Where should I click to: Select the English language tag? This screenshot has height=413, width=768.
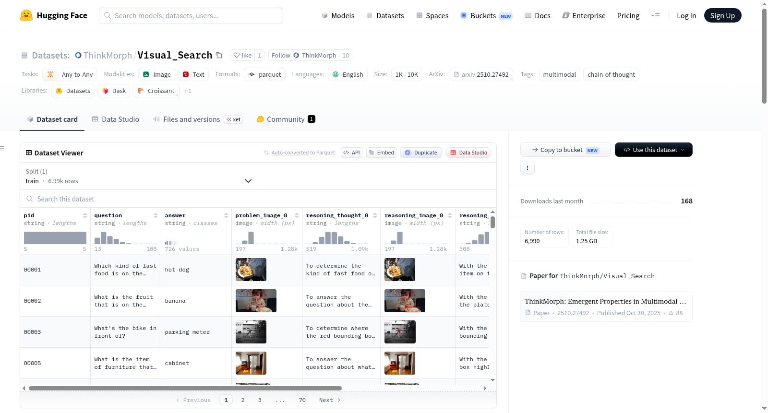(348, 74)
